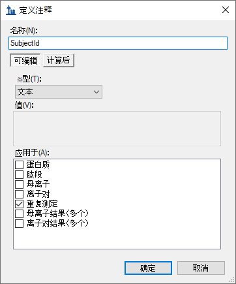236x284 pixels.
Task: Uncheck the 重复测定 checkbox
Action: pos(19,204)
